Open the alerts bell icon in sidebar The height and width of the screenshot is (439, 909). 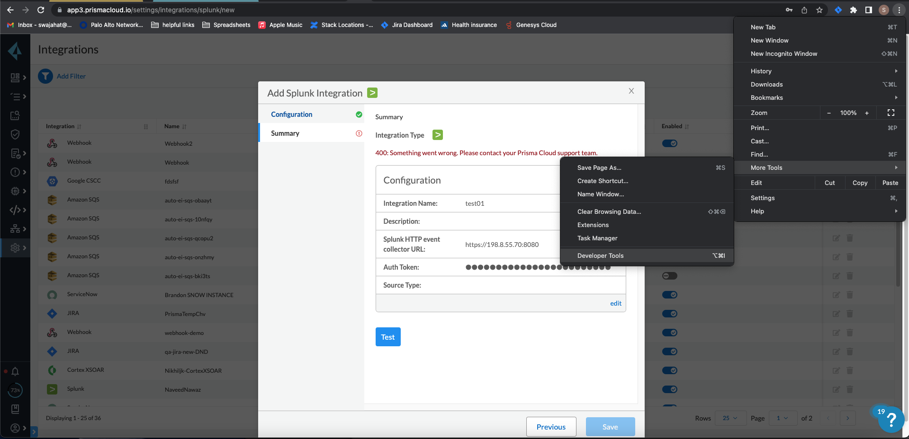pyautogui.click(x=15, y=371)
